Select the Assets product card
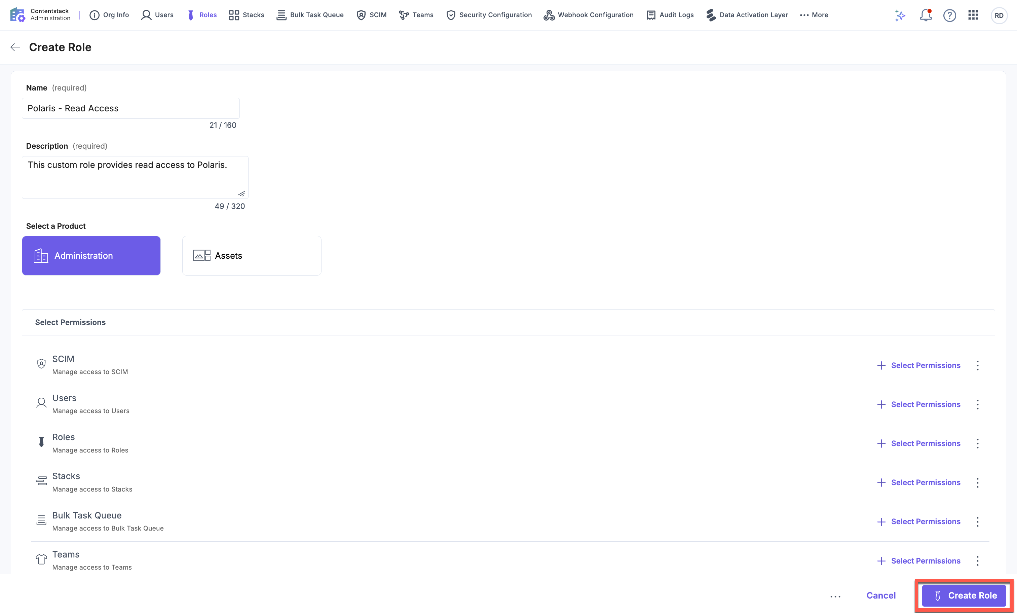Image resolution: width=1017 pixels, height=613 pixels. [252, 255]
